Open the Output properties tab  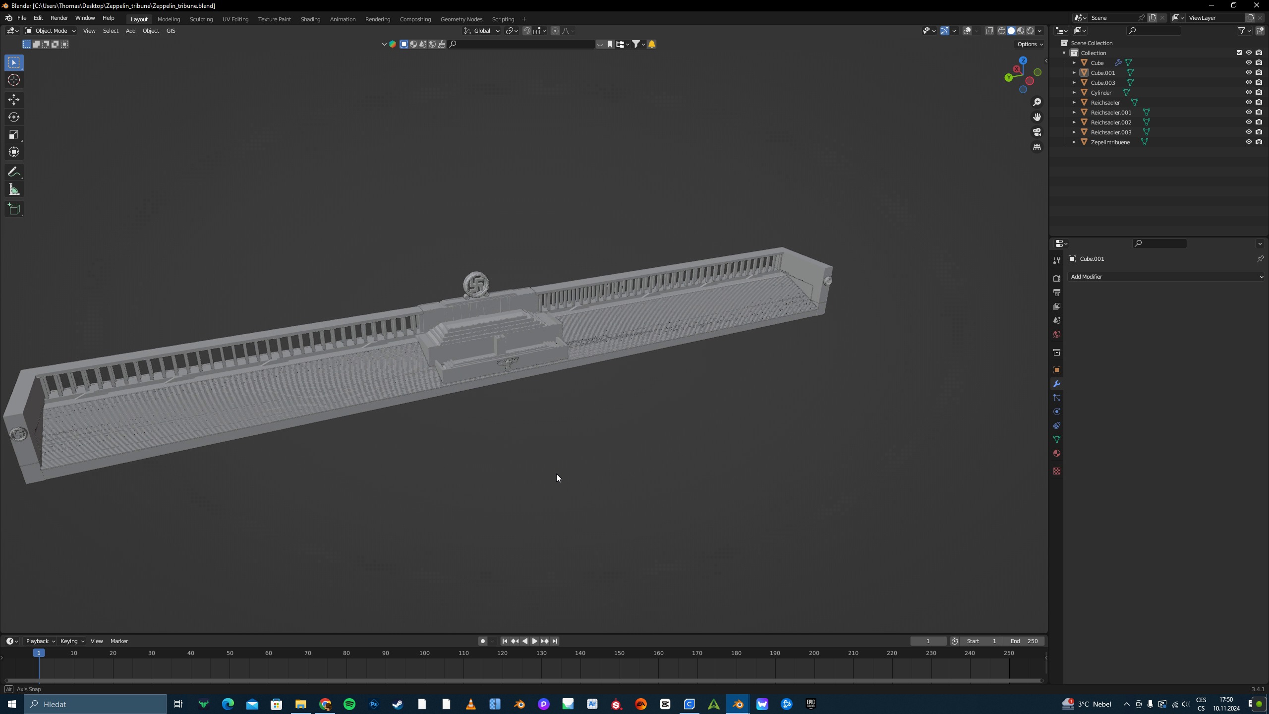point(1057,292)
